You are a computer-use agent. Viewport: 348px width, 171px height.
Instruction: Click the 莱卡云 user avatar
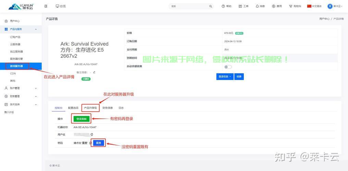[x=330, y=6]
